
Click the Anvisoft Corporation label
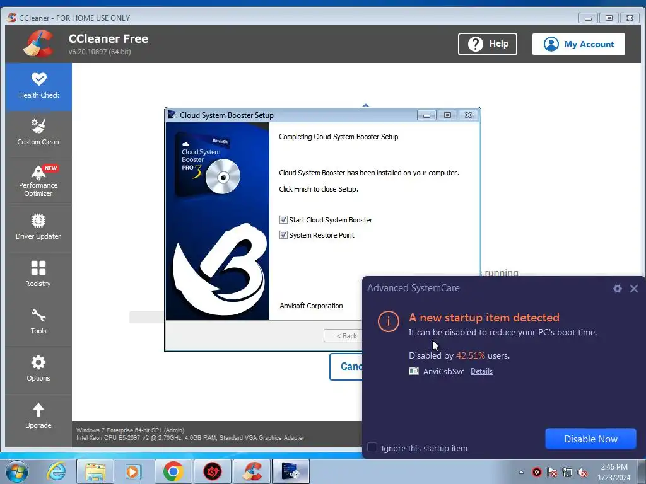click(311, 306)
